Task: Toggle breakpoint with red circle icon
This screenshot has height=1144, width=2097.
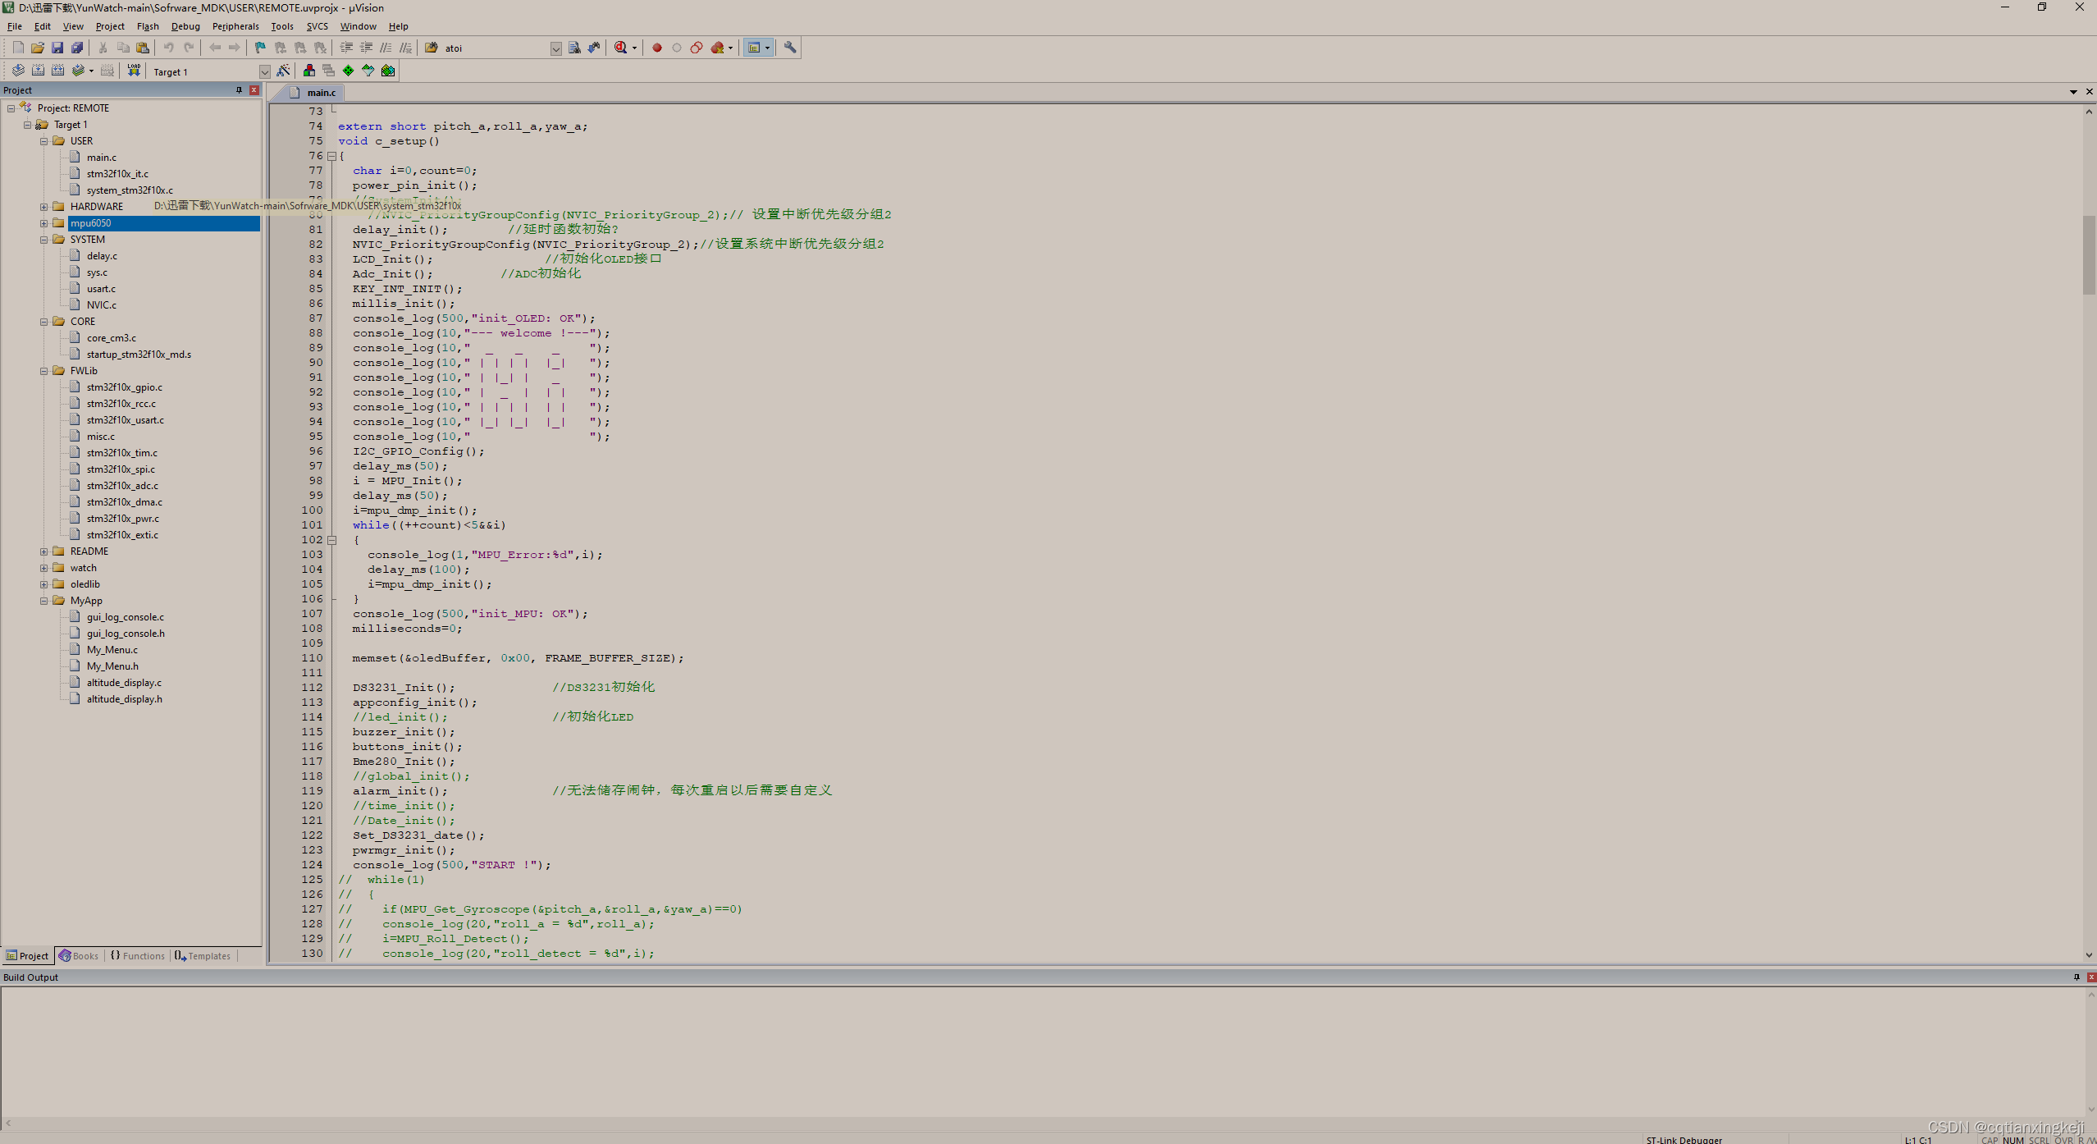Action: click(x=657, y=48)
